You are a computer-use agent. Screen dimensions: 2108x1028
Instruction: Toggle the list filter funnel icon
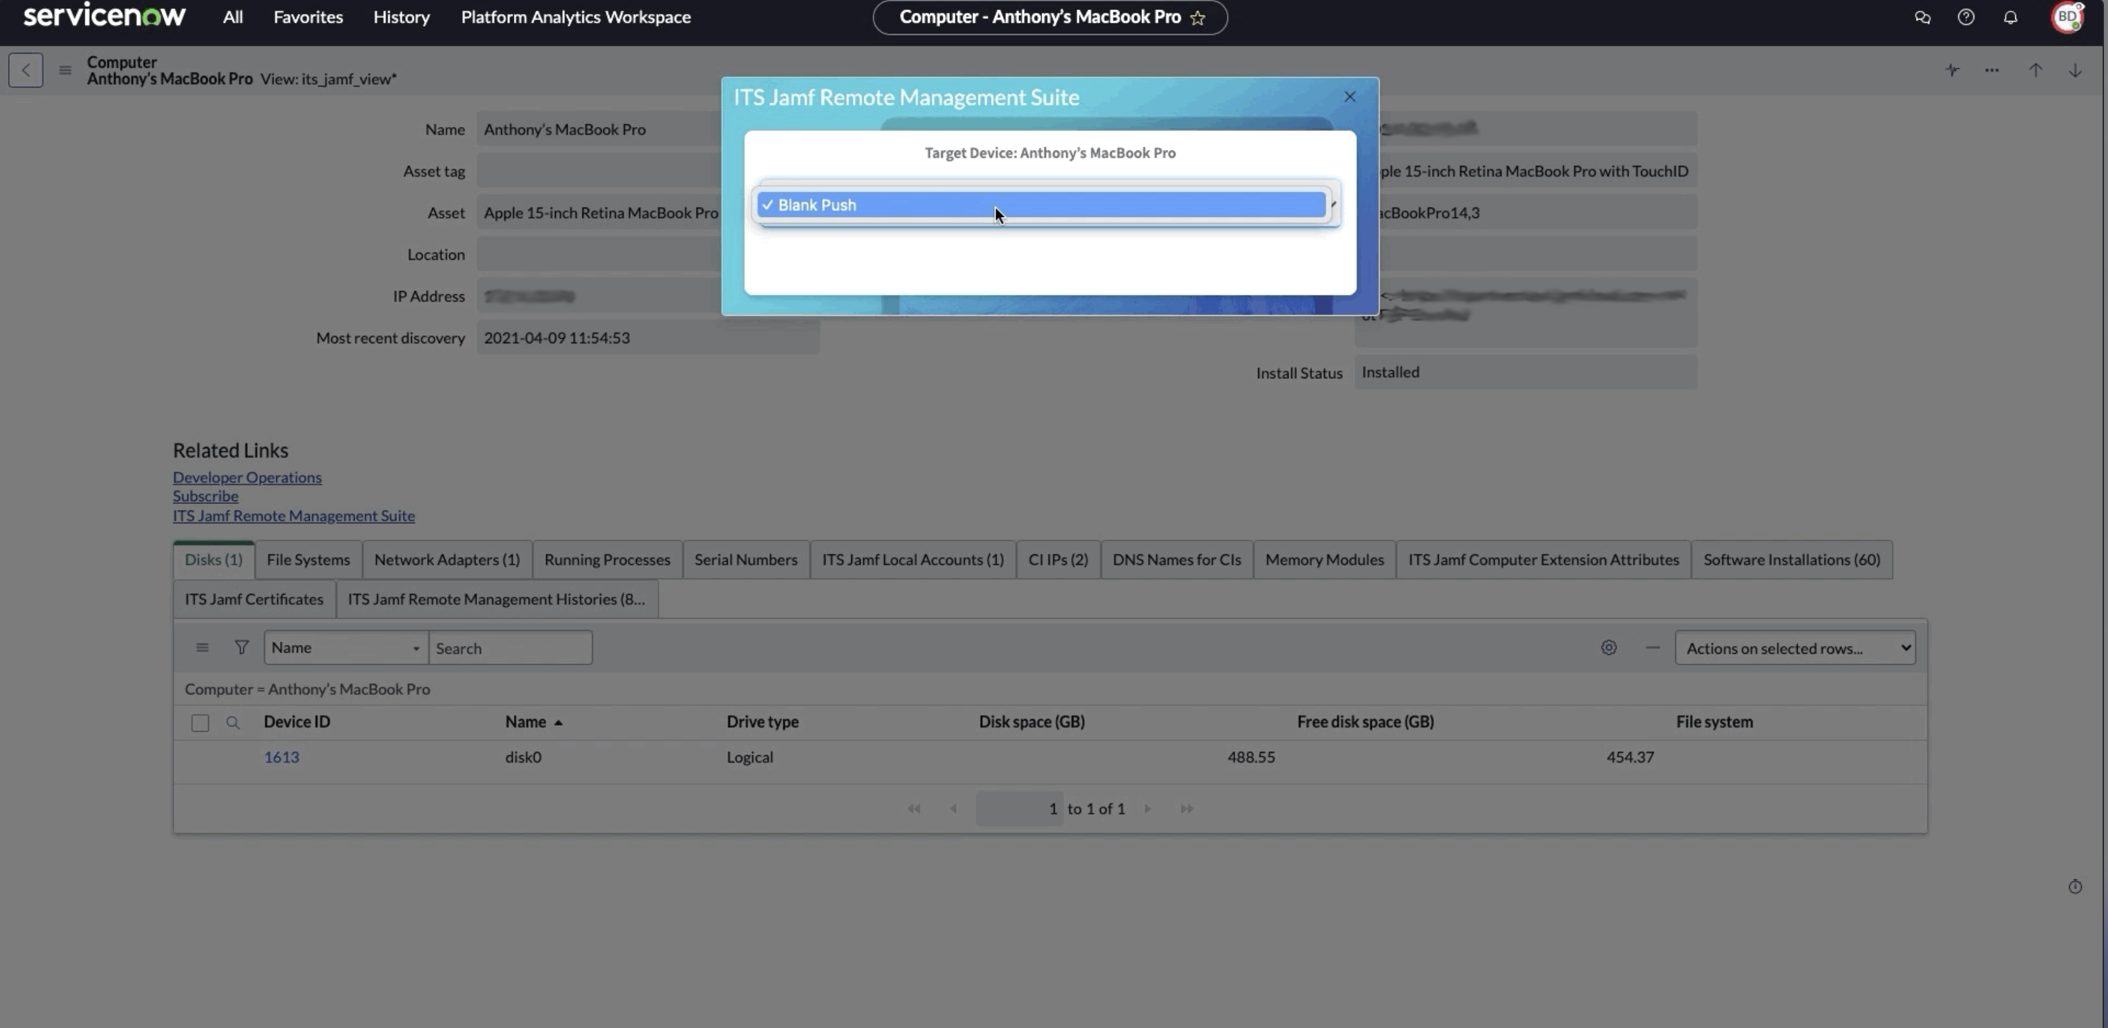[x=241, y=648]
